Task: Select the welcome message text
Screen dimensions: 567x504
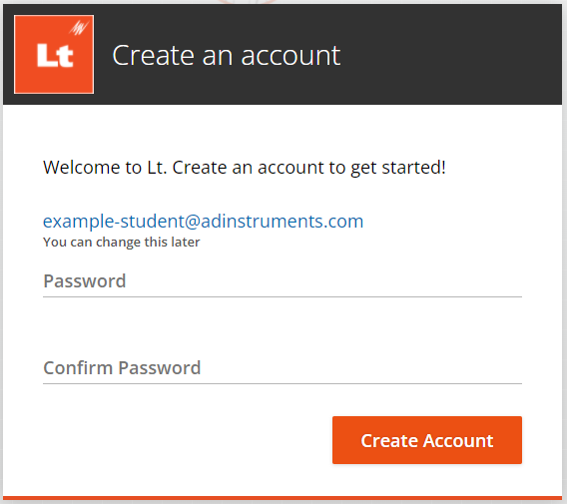Action: 245,168
